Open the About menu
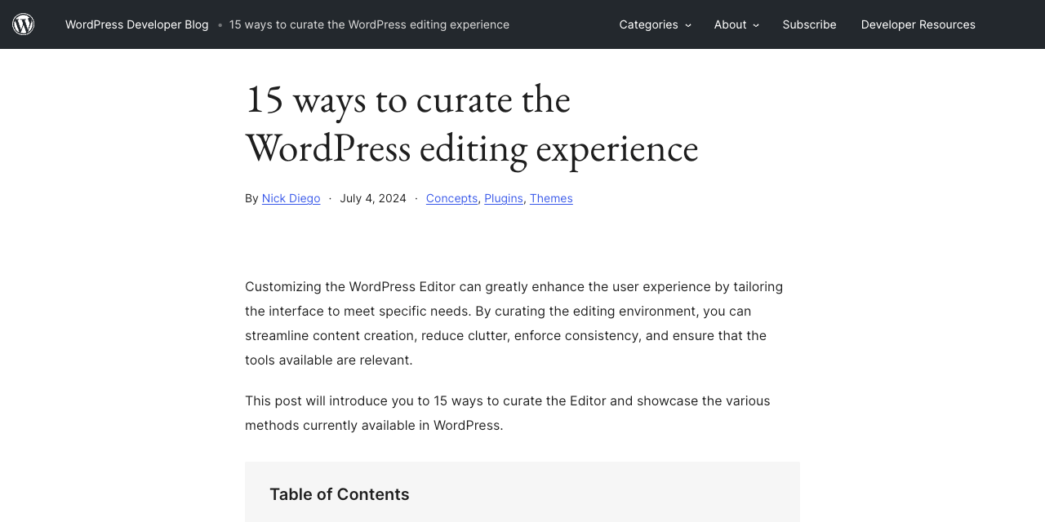The image size is (1045, 522). click(730, 24)
